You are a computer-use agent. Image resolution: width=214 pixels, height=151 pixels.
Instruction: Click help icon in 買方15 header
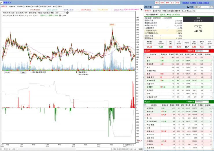click(x=186, y=51)
